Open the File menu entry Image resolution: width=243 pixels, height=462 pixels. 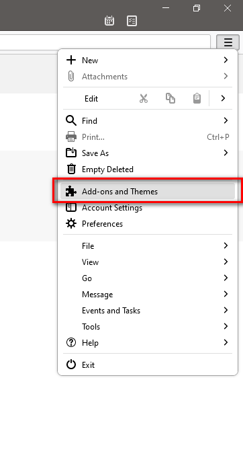(x=148, y=245)
